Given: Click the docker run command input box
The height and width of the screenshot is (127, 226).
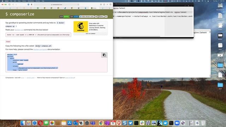Looking at the screenshot, I should click(38, 35).
